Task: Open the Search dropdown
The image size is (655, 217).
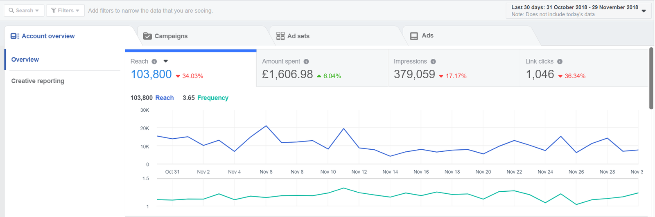Action: coord(24,11)
